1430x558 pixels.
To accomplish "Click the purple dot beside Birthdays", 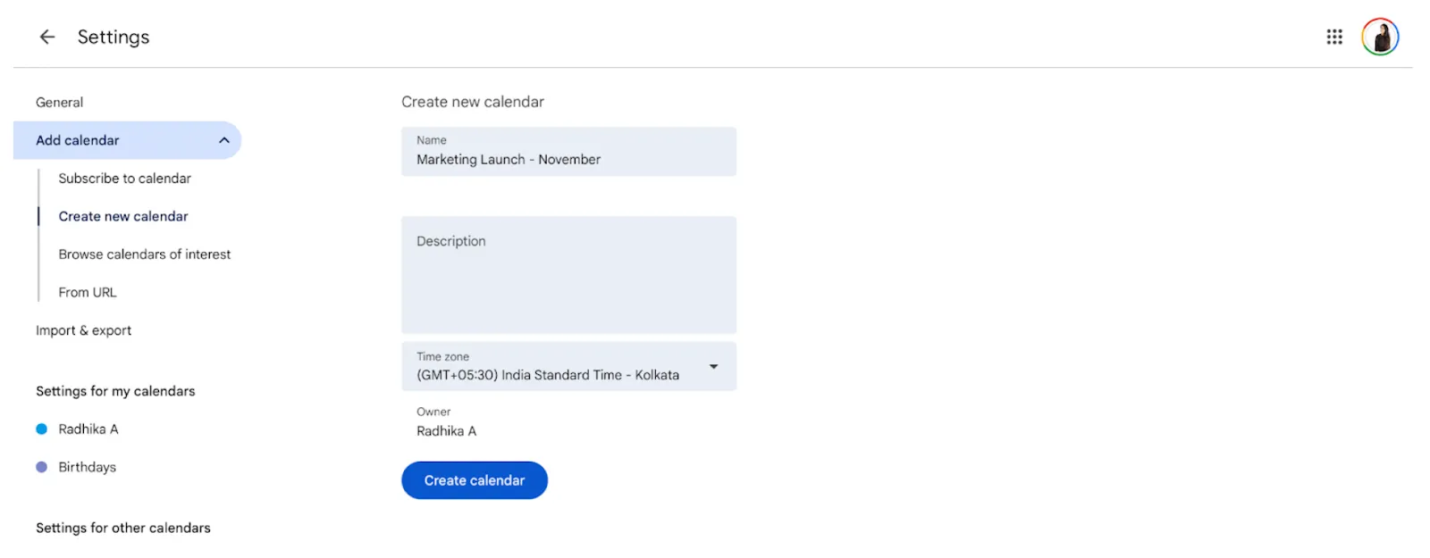I will pyautogui.click(x=41, y=467).
